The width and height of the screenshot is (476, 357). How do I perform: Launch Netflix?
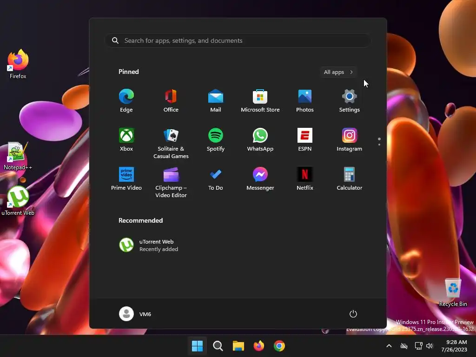tap(305, 179)
